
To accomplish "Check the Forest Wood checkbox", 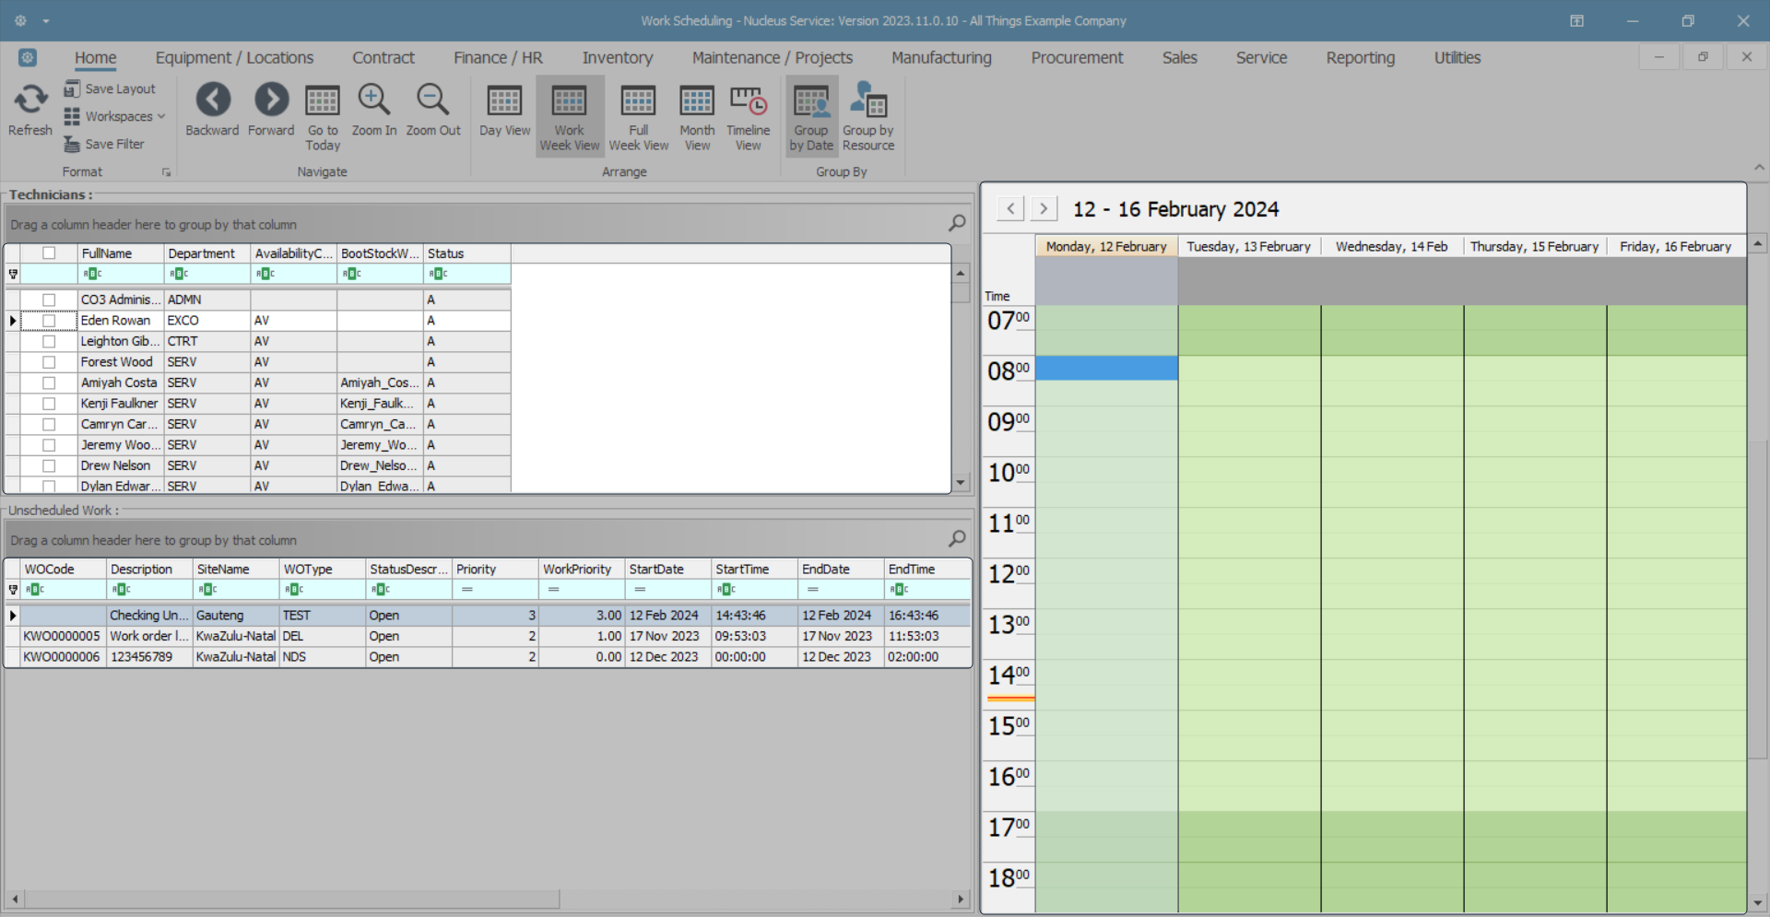I will pyautogui.click(x=49, y=362).
